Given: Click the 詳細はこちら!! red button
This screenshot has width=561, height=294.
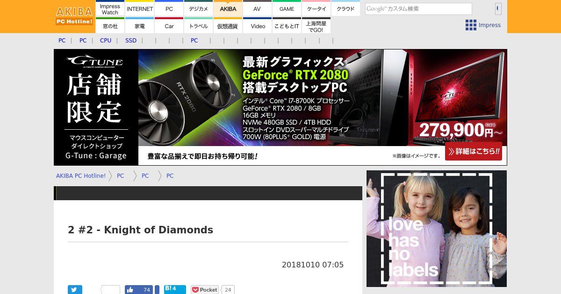Looking at the screenshot, I should tap(474, 151).
